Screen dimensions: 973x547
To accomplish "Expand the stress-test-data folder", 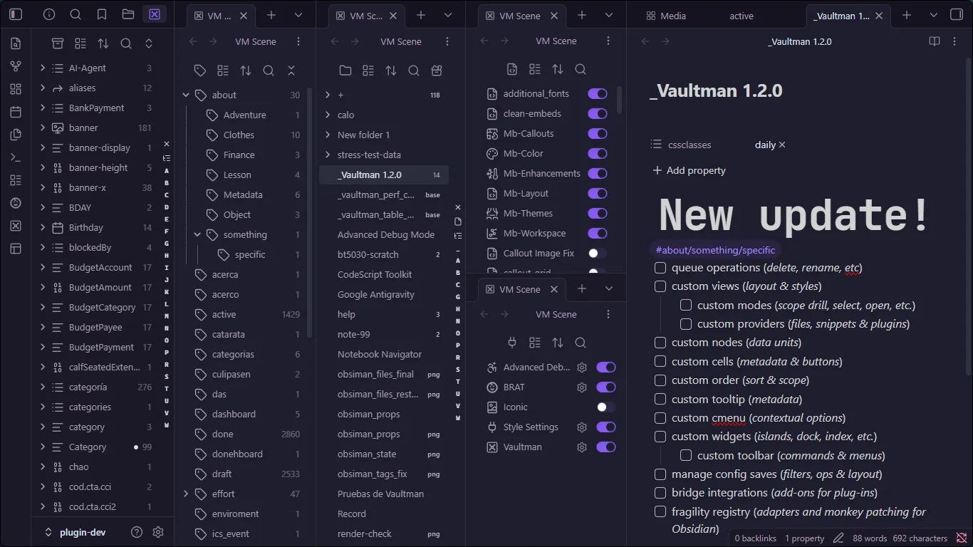I will (328, 155).
